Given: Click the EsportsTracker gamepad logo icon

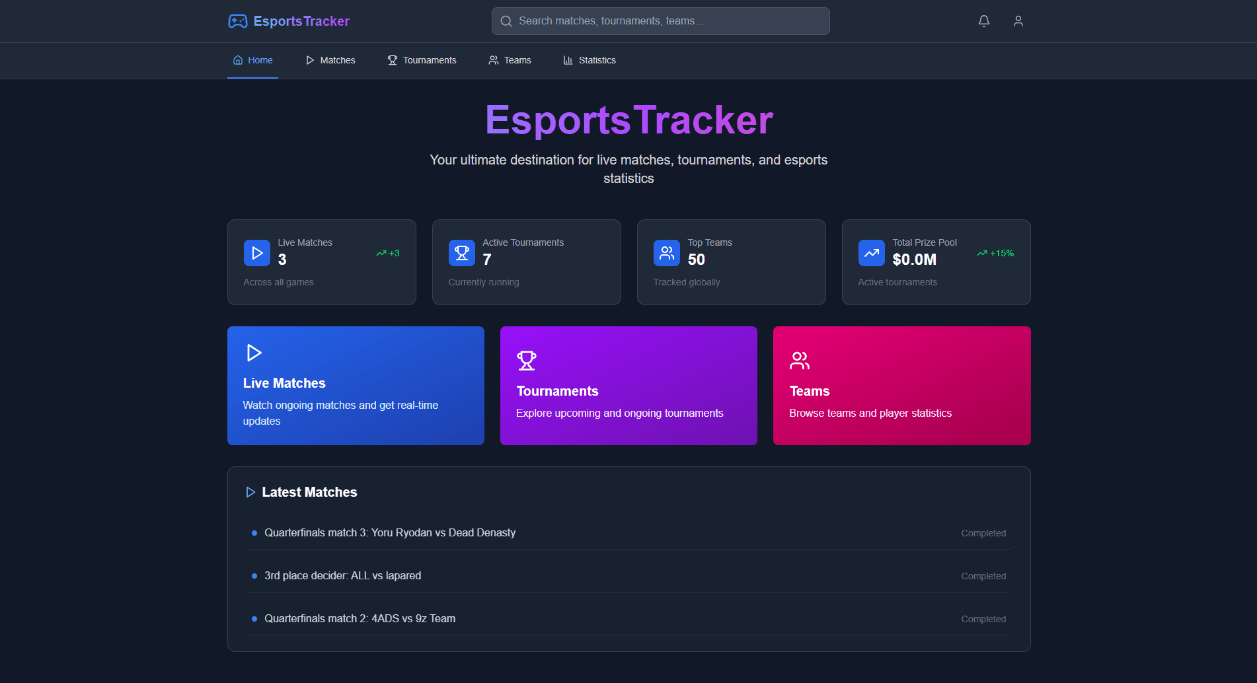Looking at the screenshot, I should tap(237, 21).
